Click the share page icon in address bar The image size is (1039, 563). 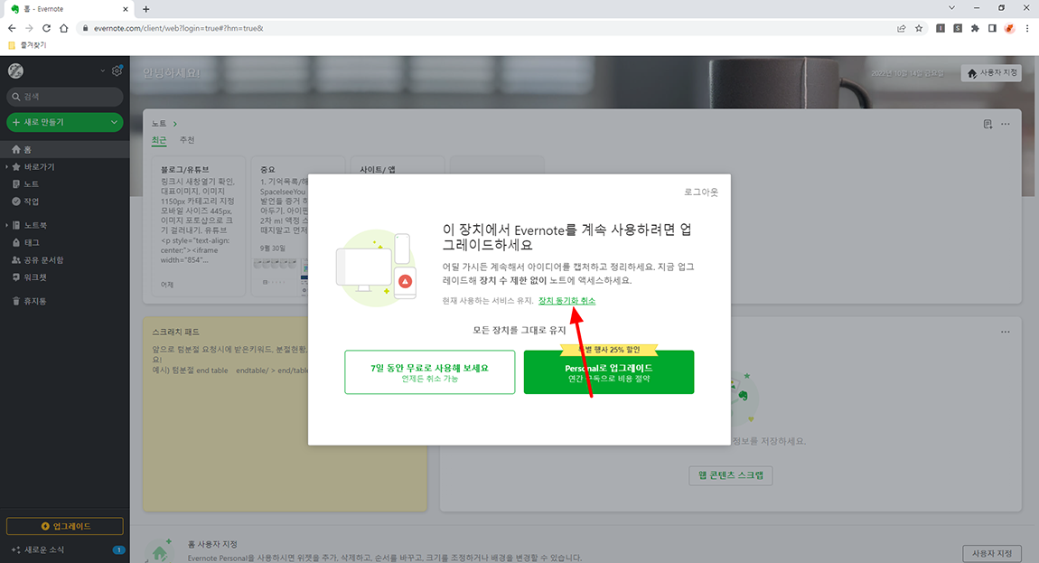pyautogui.click(x=901, y=29)
